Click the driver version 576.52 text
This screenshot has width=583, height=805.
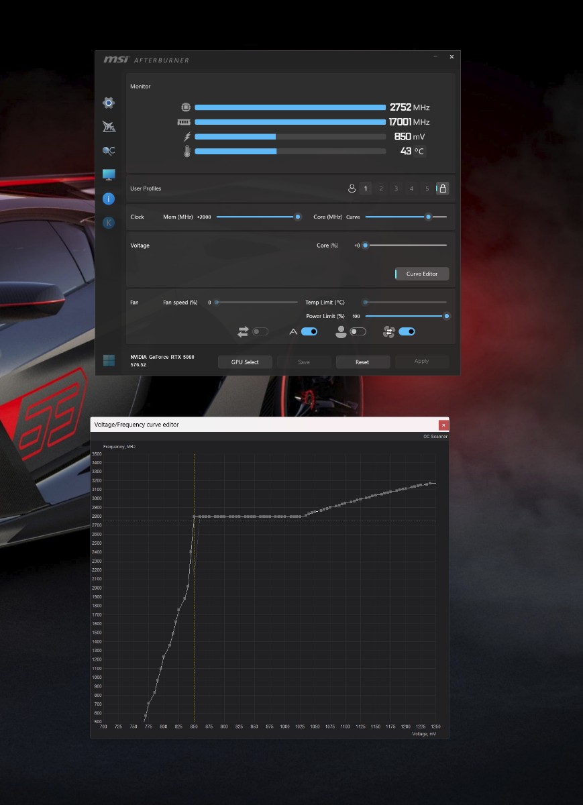[x=138, y=365]
